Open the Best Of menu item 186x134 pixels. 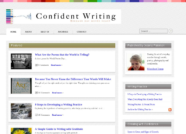[x=45, y=32]
